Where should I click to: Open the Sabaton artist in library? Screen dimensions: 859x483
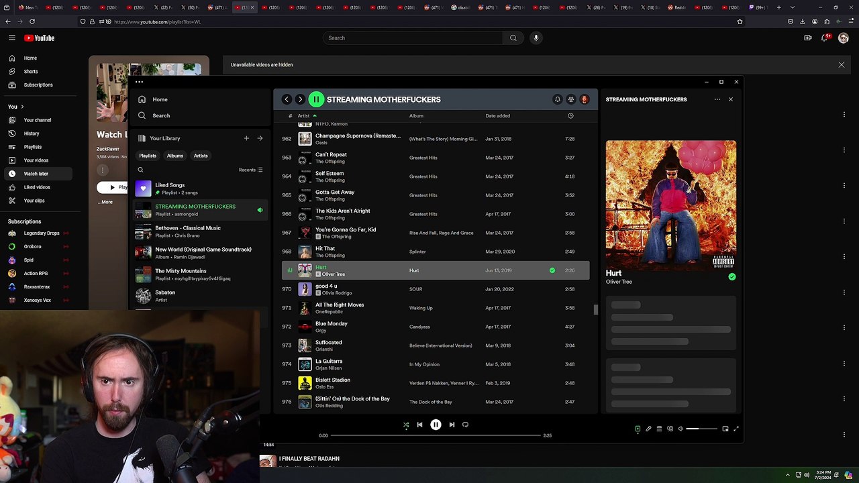[x=165, y=295]
